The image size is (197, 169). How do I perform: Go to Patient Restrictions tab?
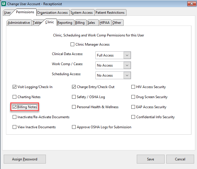tap(110, 13)
